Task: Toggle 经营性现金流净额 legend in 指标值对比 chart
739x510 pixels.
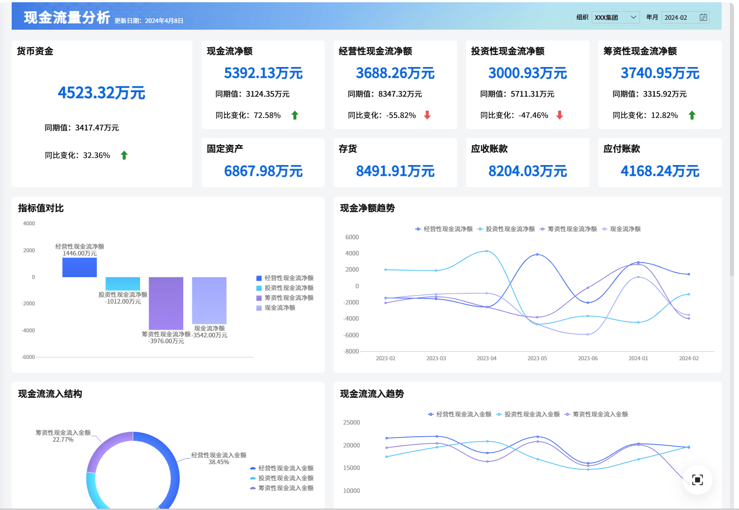Action: (x=285, y=278)
